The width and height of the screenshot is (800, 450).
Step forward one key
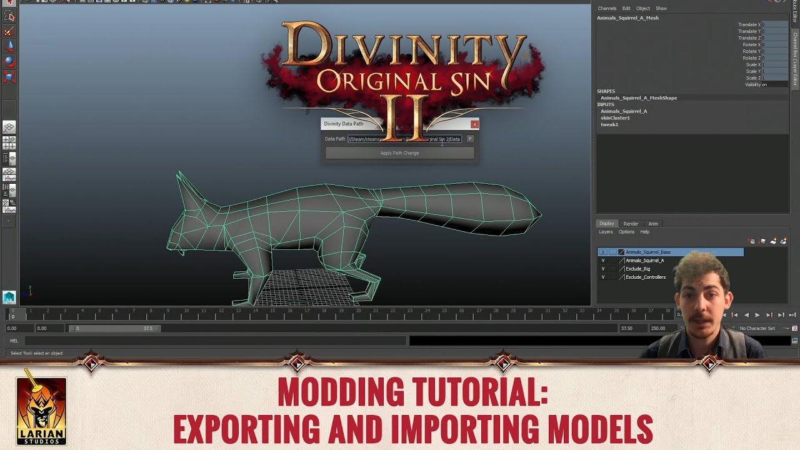click(x=769, y=316)
